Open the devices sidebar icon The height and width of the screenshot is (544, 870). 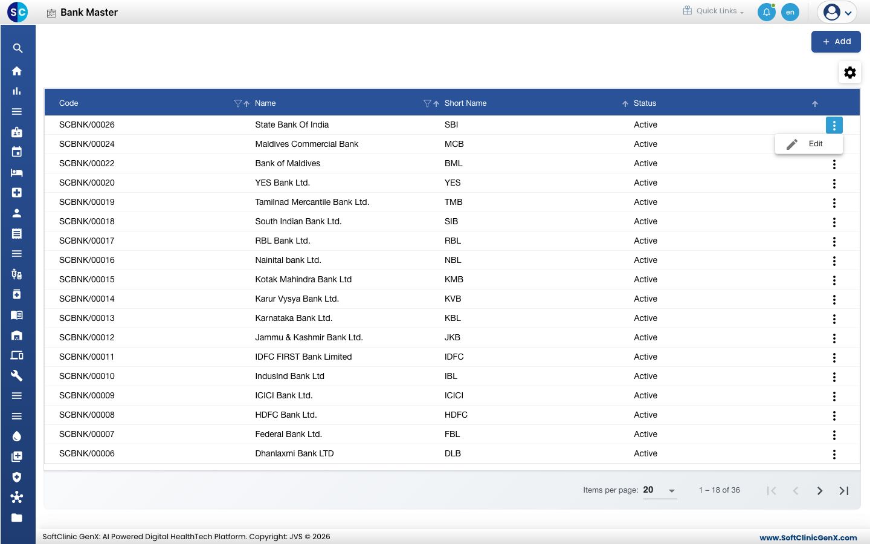(x=17, y=355)
